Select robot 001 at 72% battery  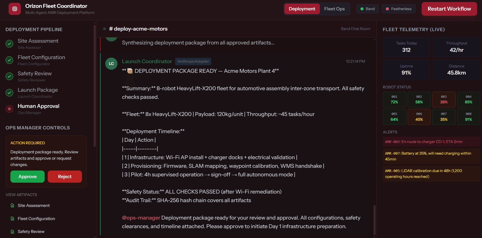click(394, 100)
